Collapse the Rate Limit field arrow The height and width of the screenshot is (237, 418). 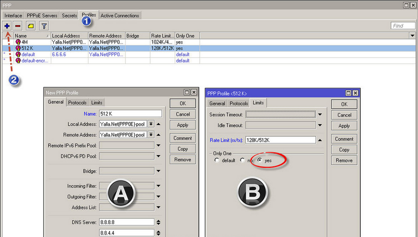coord(320,140)
